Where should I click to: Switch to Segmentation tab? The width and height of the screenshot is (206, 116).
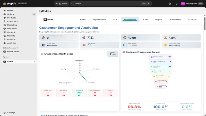click(99, 20)
